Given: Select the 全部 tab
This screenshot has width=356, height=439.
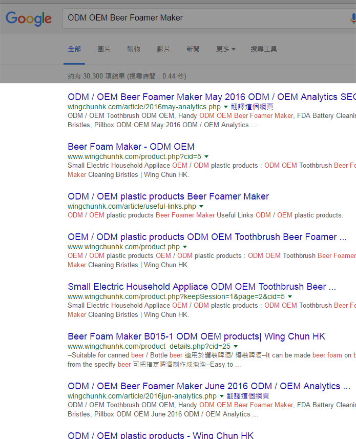Looking at the screenshot, I should tap(74, 49).
